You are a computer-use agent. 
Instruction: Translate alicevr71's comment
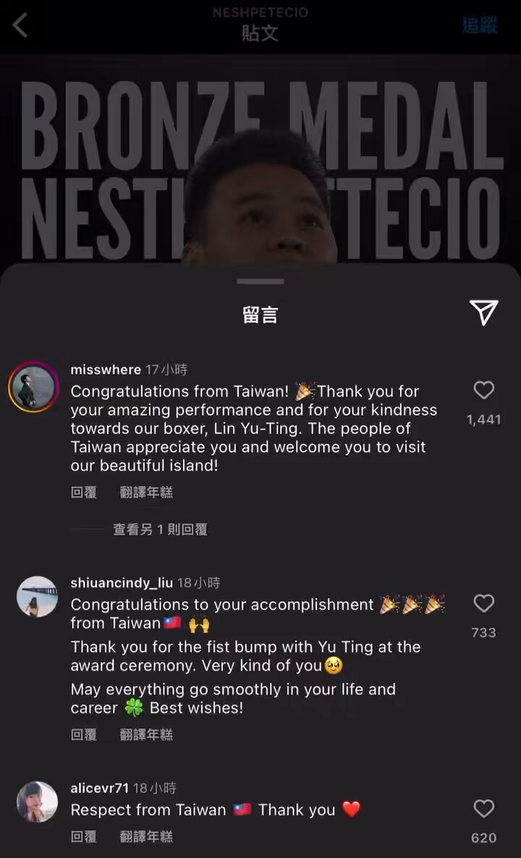[x=146, y=836]
